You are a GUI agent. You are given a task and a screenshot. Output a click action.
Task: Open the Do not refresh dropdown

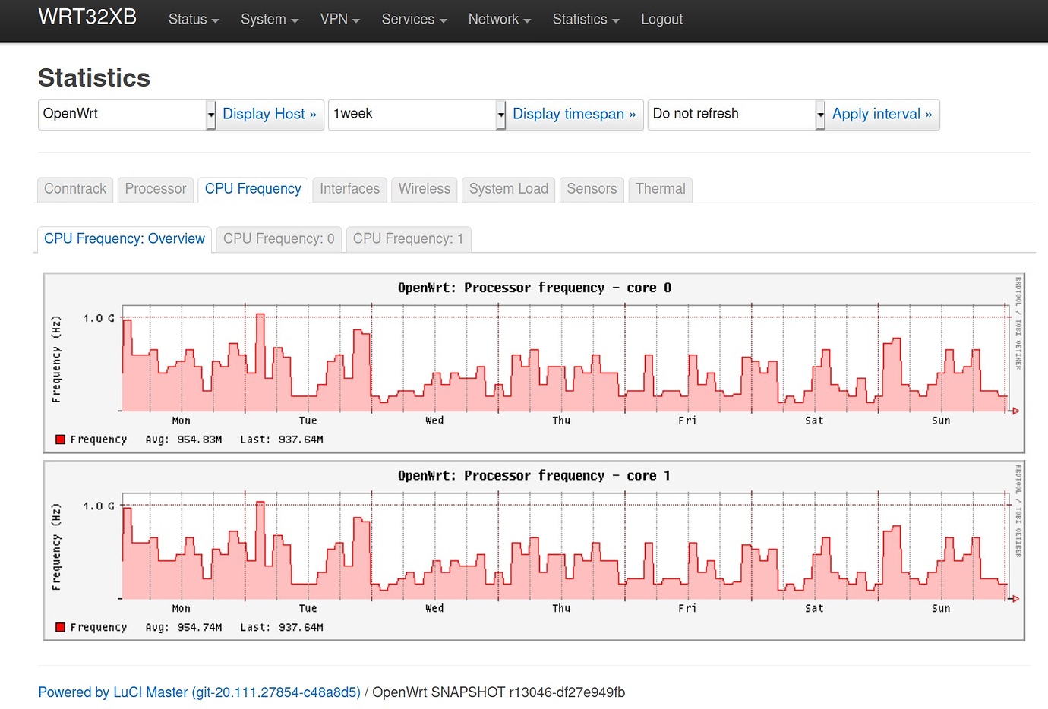(x=736, y=115)
